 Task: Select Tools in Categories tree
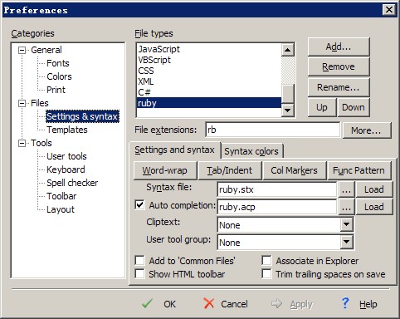pyautogui.click(x=41, y=143)
